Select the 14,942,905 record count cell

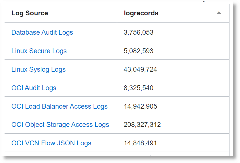pos(140,106)
